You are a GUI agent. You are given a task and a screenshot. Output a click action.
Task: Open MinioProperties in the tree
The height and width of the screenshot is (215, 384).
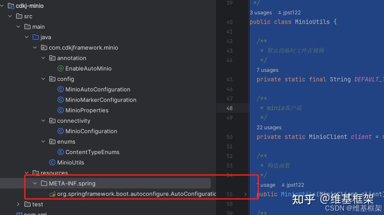coord(87,110)
